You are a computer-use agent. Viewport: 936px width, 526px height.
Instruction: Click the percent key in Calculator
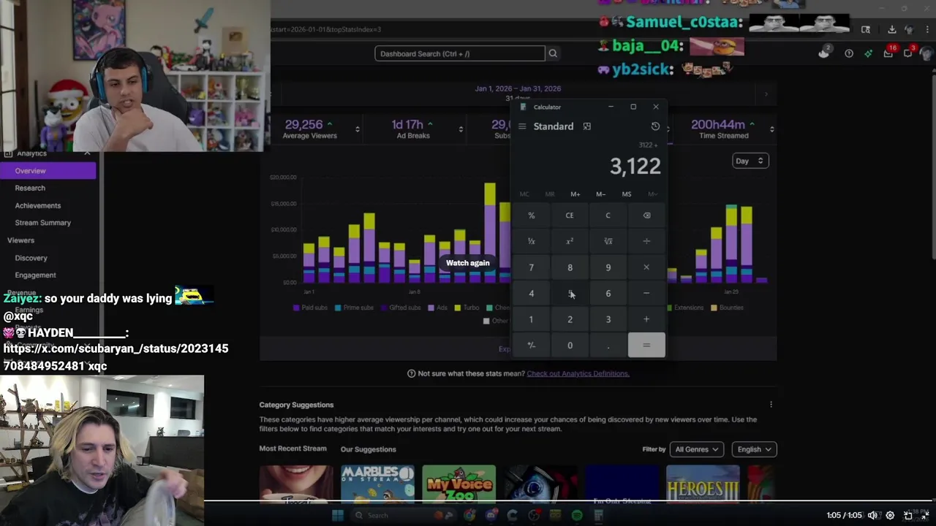coord(532,216)
